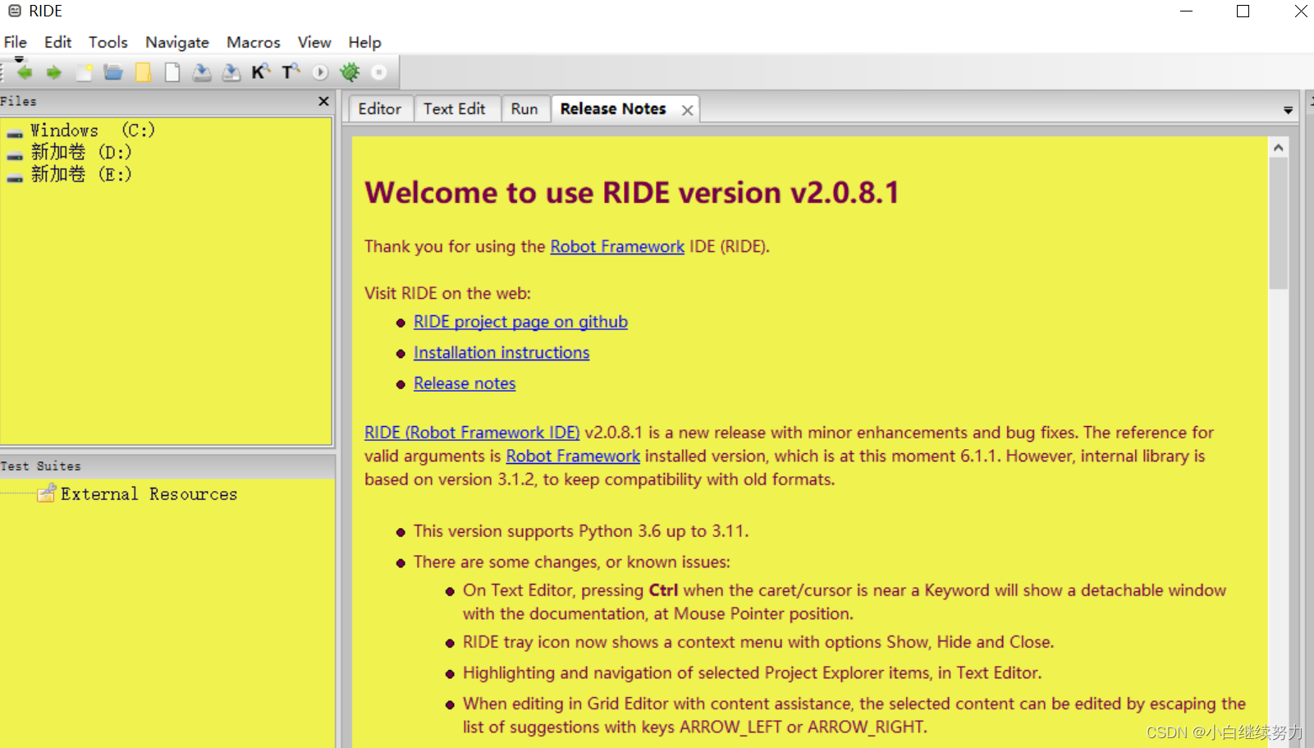
Task: Select the Windows (C:) drive
Action: click(x=93, y=131)
